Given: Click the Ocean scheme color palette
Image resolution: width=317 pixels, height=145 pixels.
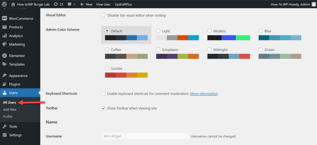Looking at the screenshot, I should pos(280,56).
